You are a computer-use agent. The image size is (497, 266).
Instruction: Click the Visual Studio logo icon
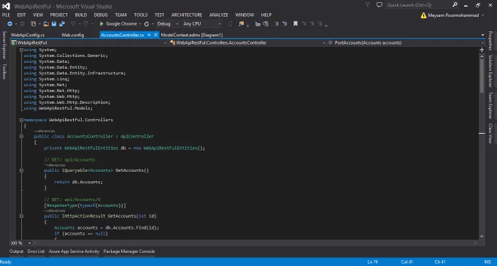click(6, 6)
